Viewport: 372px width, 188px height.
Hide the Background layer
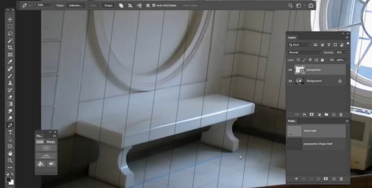[290, 81]
